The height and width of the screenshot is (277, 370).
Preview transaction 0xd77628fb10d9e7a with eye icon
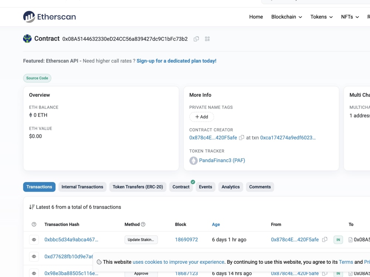(x=34, y=257)
